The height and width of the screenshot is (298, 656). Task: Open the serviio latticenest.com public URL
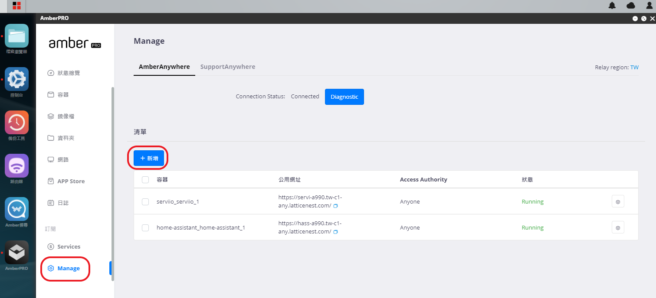click(x=310, y=201)
